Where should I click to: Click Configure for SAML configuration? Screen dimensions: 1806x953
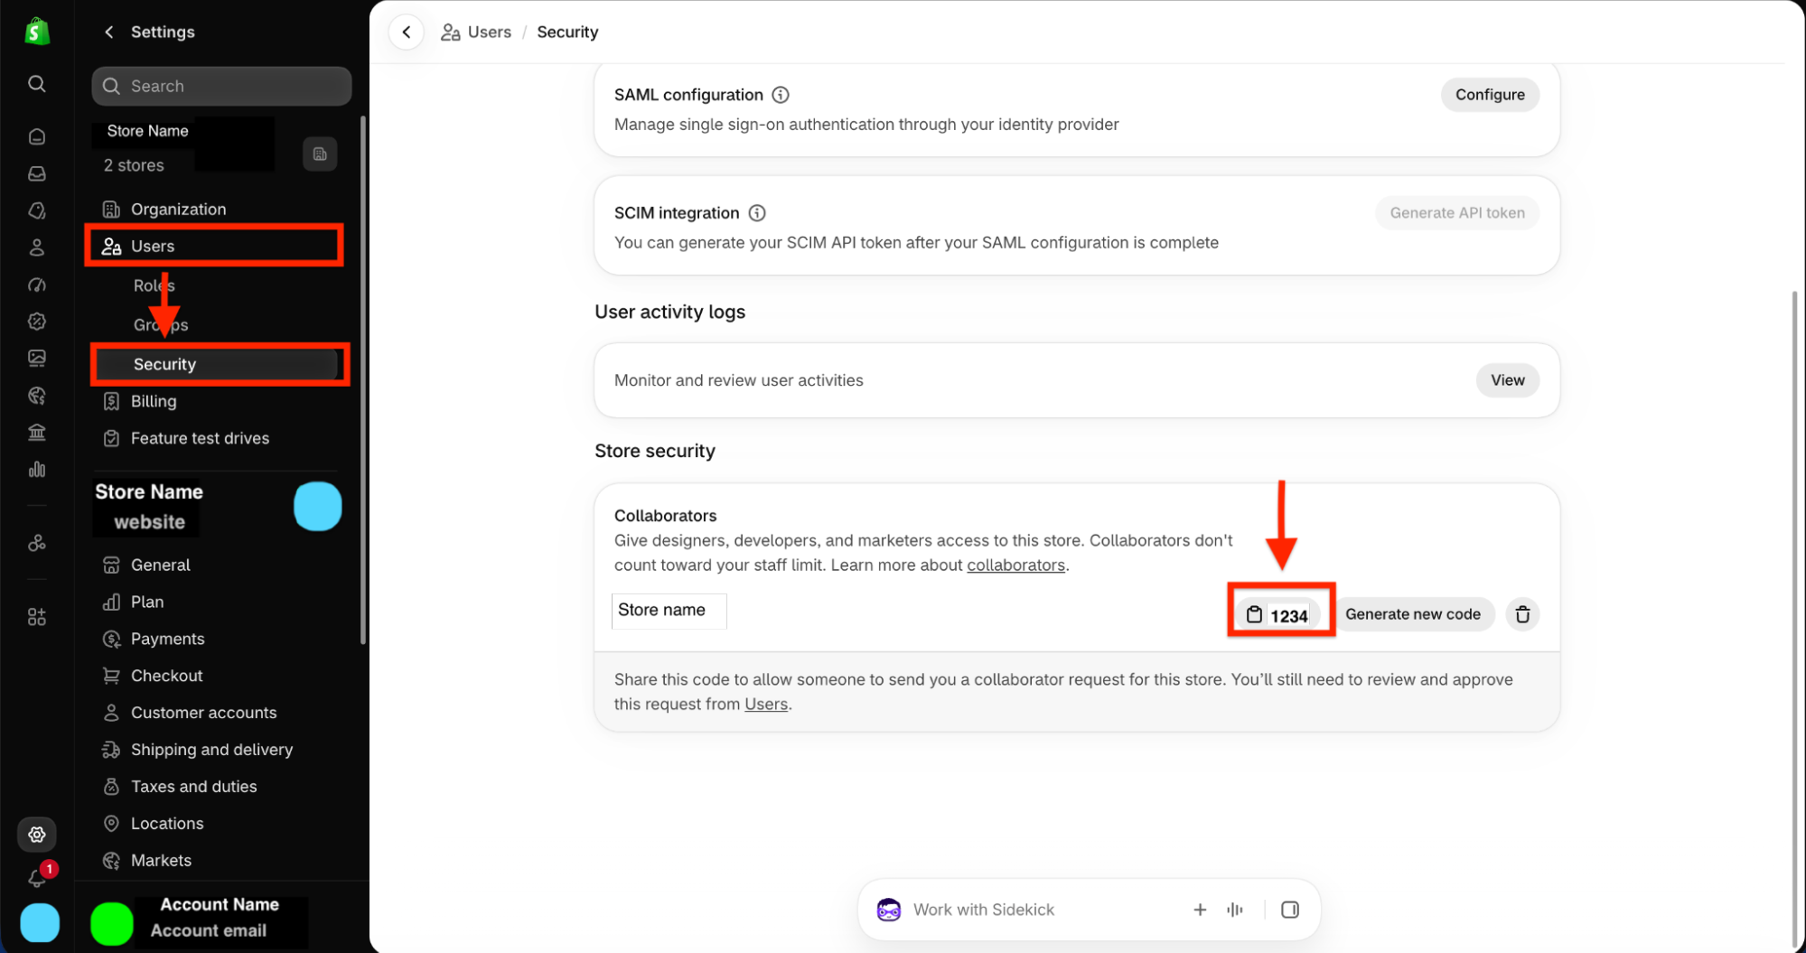1490,95
